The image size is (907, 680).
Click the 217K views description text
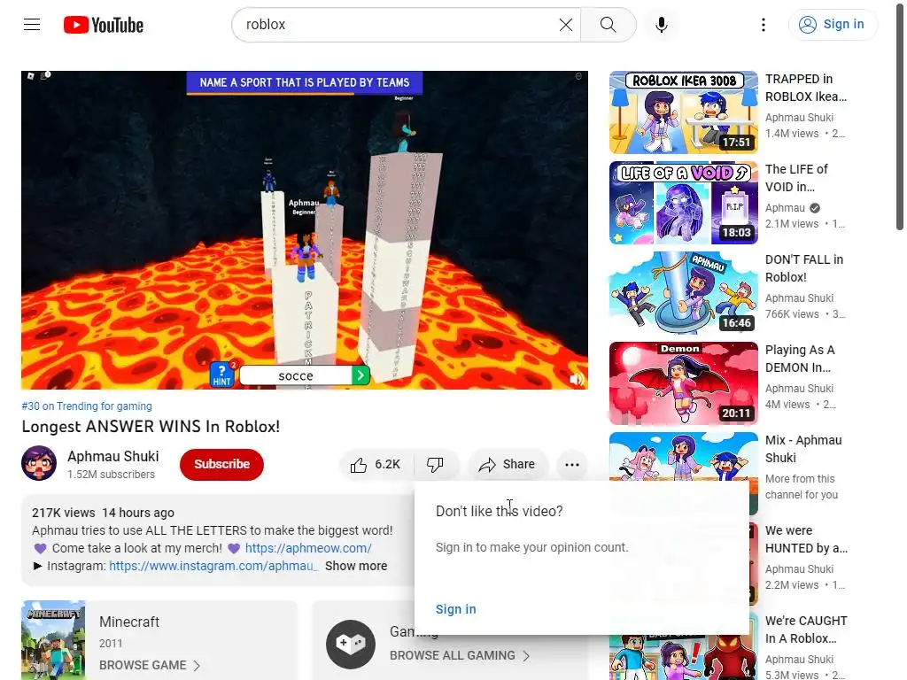click(x=63, y=513)
